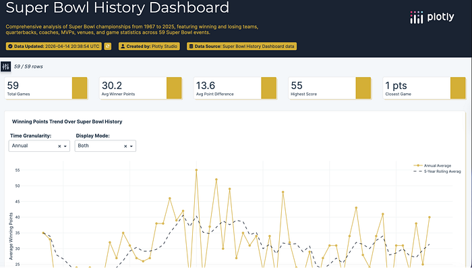
Task: Click the check icon in Data Updated badge
Action: coord(10,47)
